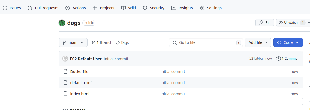Click the default.conf file icon

click(x=65, y=83)
